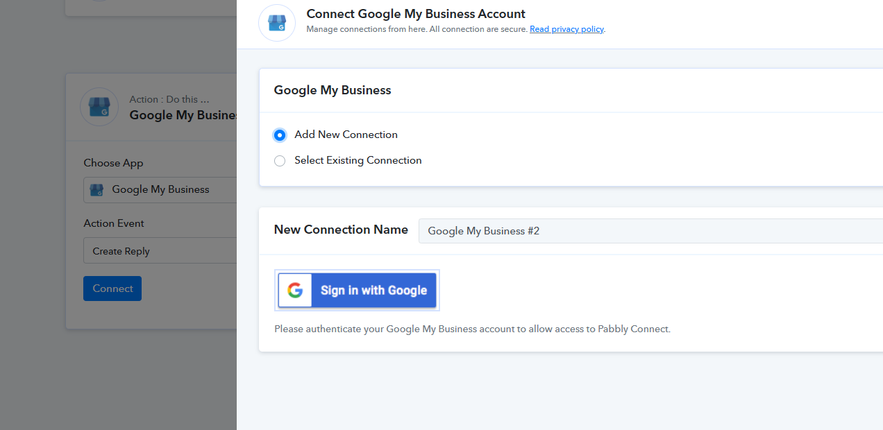
Task: Click the 'Action : Do this ...' text
Action: (x=169, y=99)
